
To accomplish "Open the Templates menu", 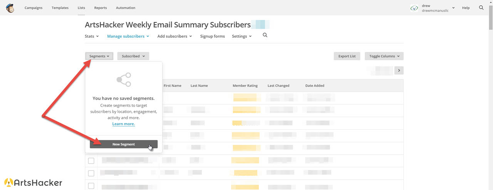I will pos(60,8).
